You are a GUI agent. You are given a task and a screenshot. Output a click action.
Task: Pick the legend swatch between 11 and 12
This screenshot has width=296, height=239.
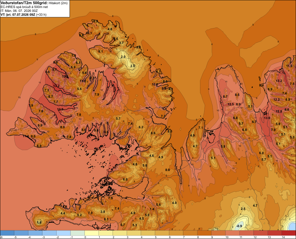(x=247, y=233)
